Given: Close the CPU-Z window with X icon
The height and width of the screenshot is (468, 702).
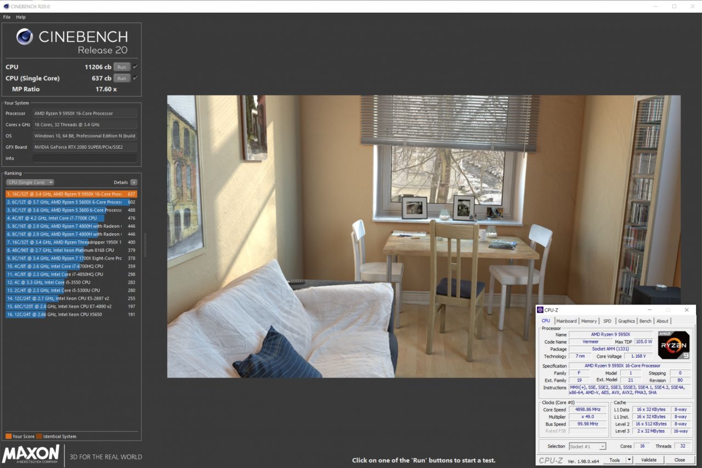Looking at the screenshot, I should click(687, 310).
